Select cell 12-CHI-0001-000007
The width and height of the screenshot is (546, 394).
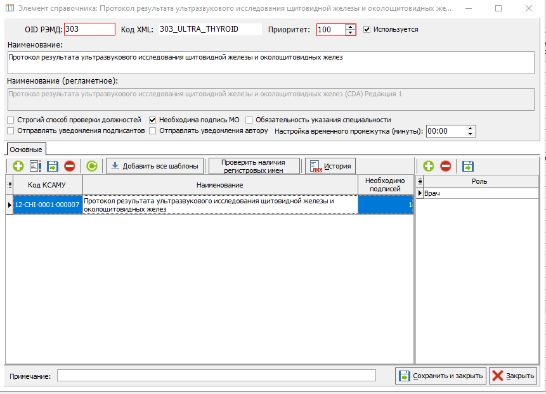click(48, 205)
